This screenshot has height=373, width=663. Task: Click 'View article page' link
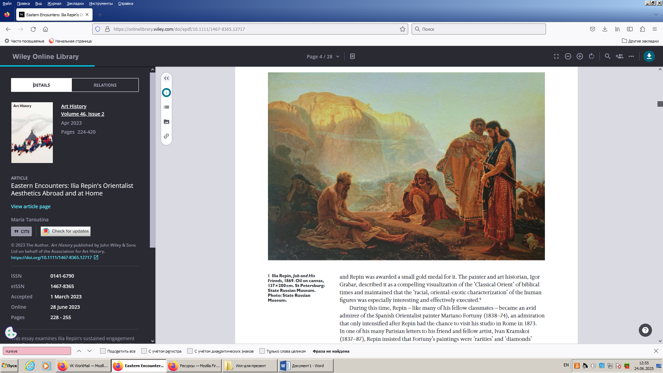[x=31, y=207]
